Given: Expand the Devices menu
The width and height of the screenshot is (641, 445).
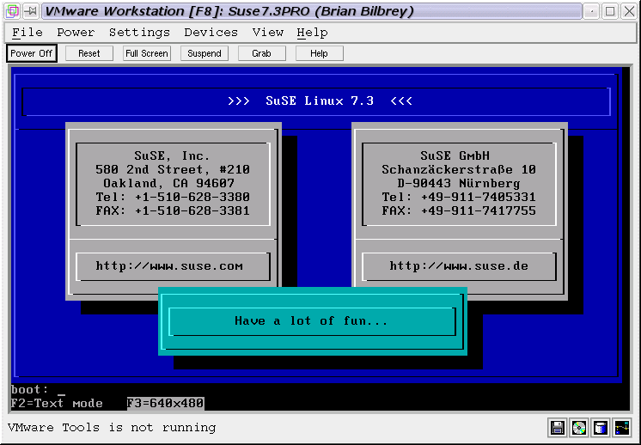Looking at the screenshot, I should pyautogui.click(x=211, y=33).
